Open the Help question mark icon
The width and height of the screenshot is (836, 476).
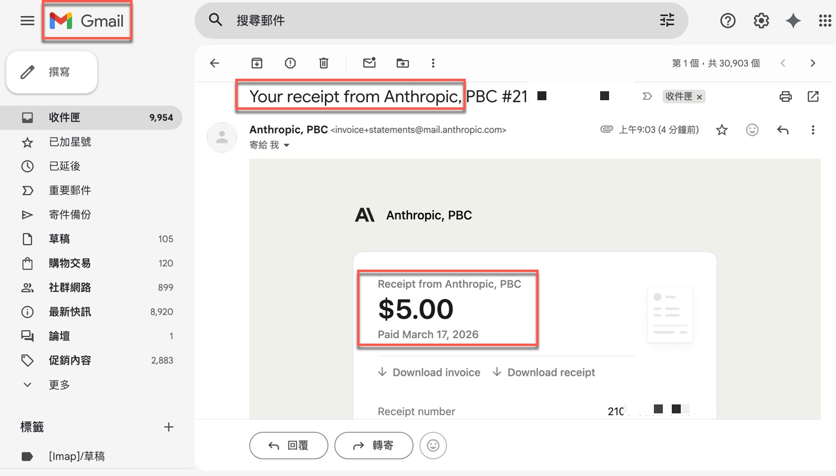[x=728, y=21]
